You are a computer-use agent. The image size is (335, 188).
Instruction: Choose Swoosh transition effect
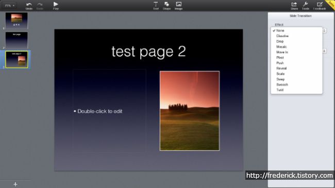click(x=296, y=84)
